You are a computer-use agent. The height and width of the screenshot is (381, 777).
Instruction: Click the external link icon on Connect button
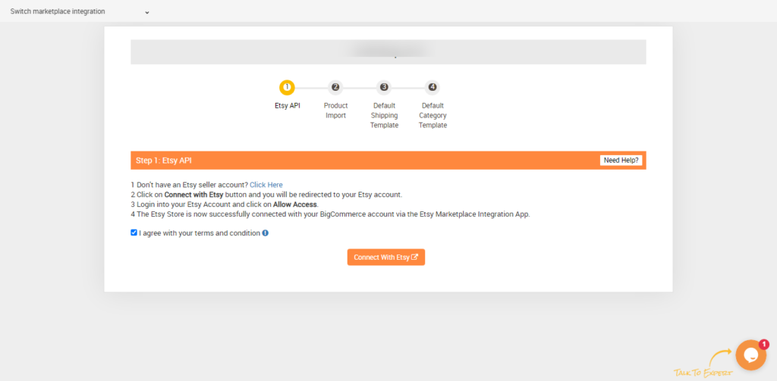[414, 258]
